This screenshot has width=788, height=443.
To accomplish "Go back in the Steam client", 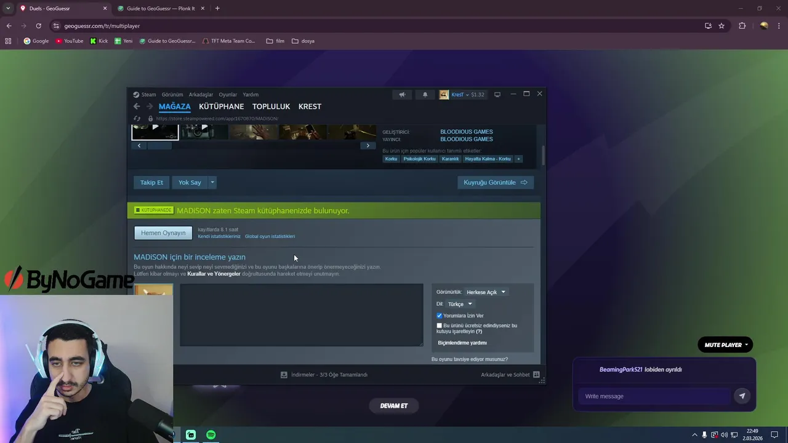I will pos(137,106).
